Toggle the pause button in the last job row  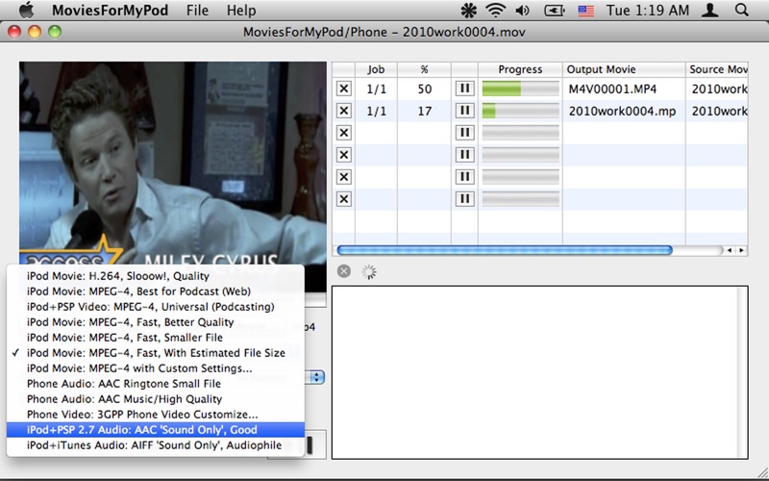pos(464,199)
